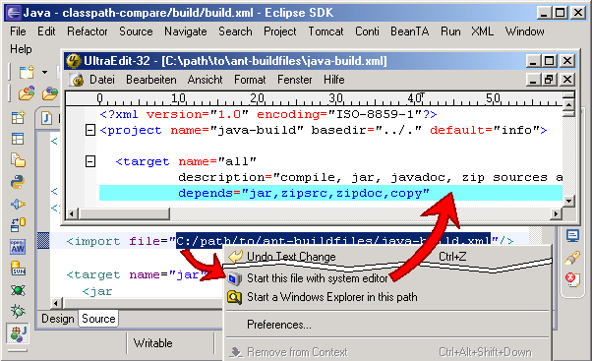Click the Windows Explorer magnifier folder icon
The width and height of the screenshot is (592, 361).
tap(234, 297)
